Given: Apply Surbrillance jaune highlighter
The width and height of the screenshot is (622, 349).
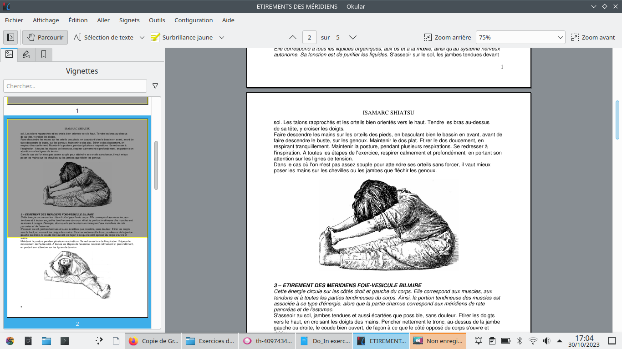Looking at the screenshot, I should 182,37.
